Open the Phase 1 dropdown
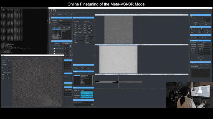Viewport: 213px width, 119px height. click(x=77, y=68)
